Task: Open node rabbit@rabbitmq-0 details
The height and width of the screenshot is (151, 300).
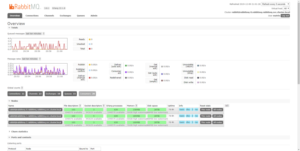Action: 35,110
